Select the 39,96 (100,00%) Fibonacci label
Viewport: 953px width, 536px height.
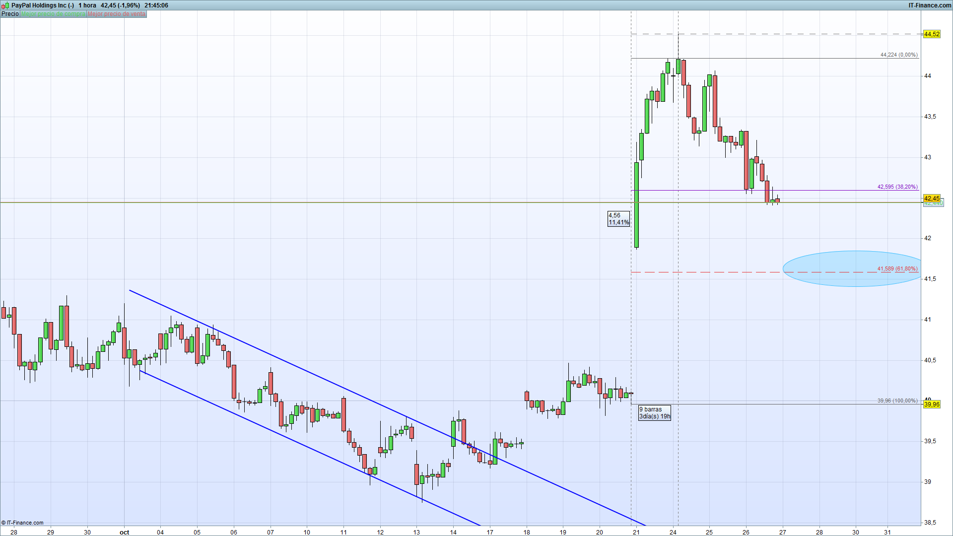pyautogui.click(x=897, y=401)
